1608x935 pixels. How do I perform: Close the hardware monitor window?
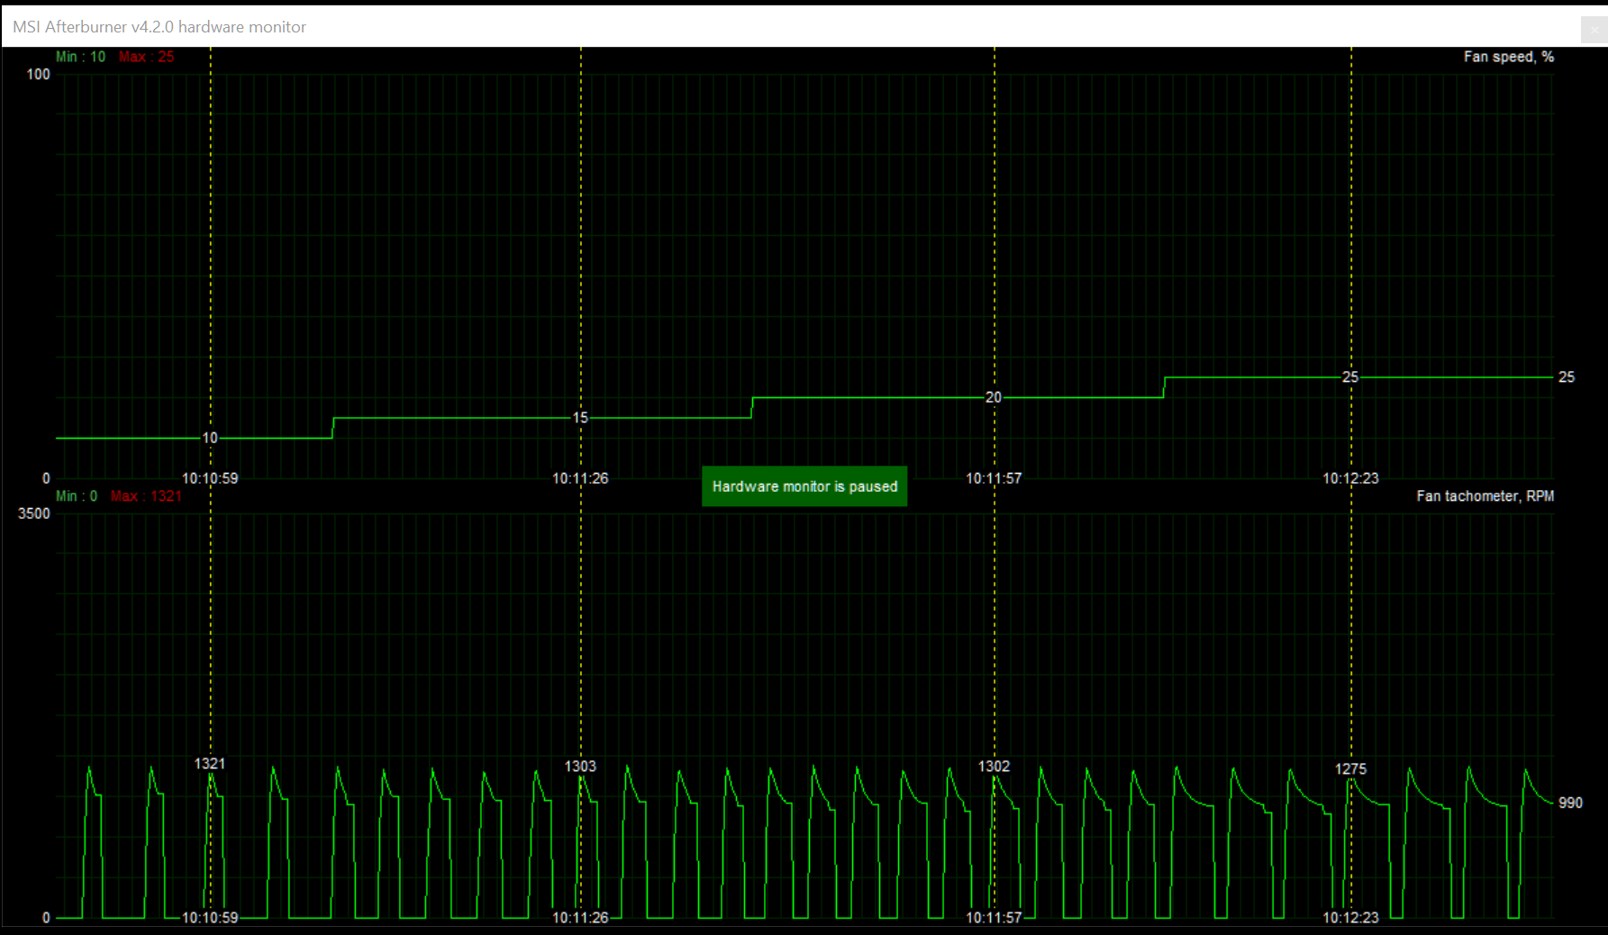(x=1594, y=29)
